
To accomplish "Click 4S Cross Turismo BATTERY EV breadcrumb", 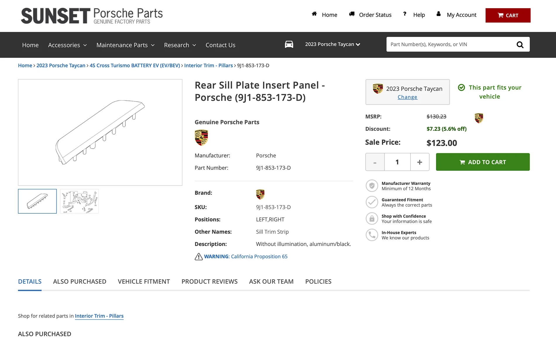I will click(135, 65).
